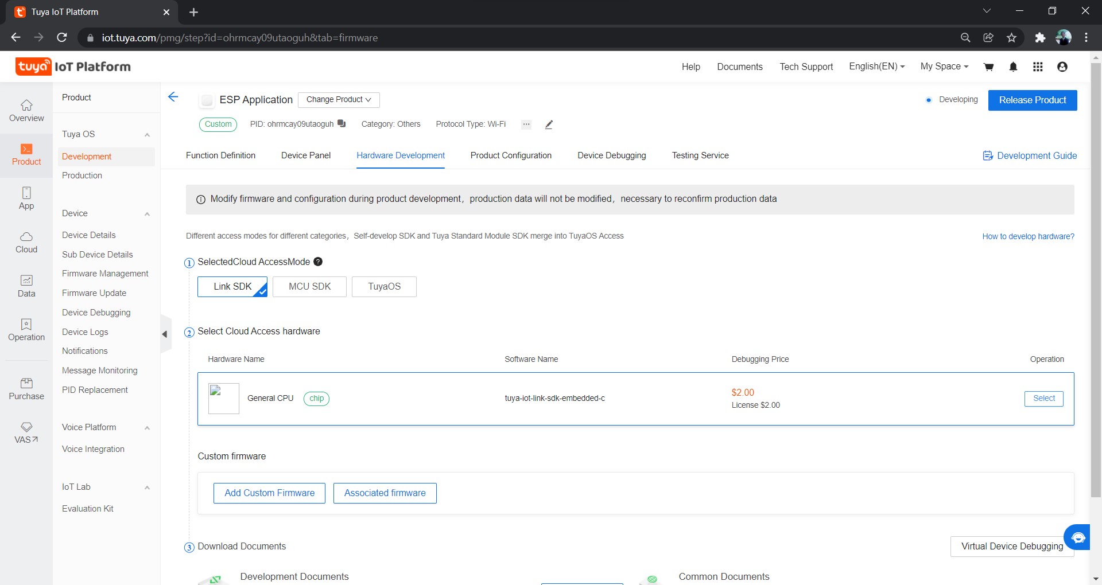Screen dimensions: 1102x585
Task: Switch to the Hardware Development tab
Action: tap(401, 155)
